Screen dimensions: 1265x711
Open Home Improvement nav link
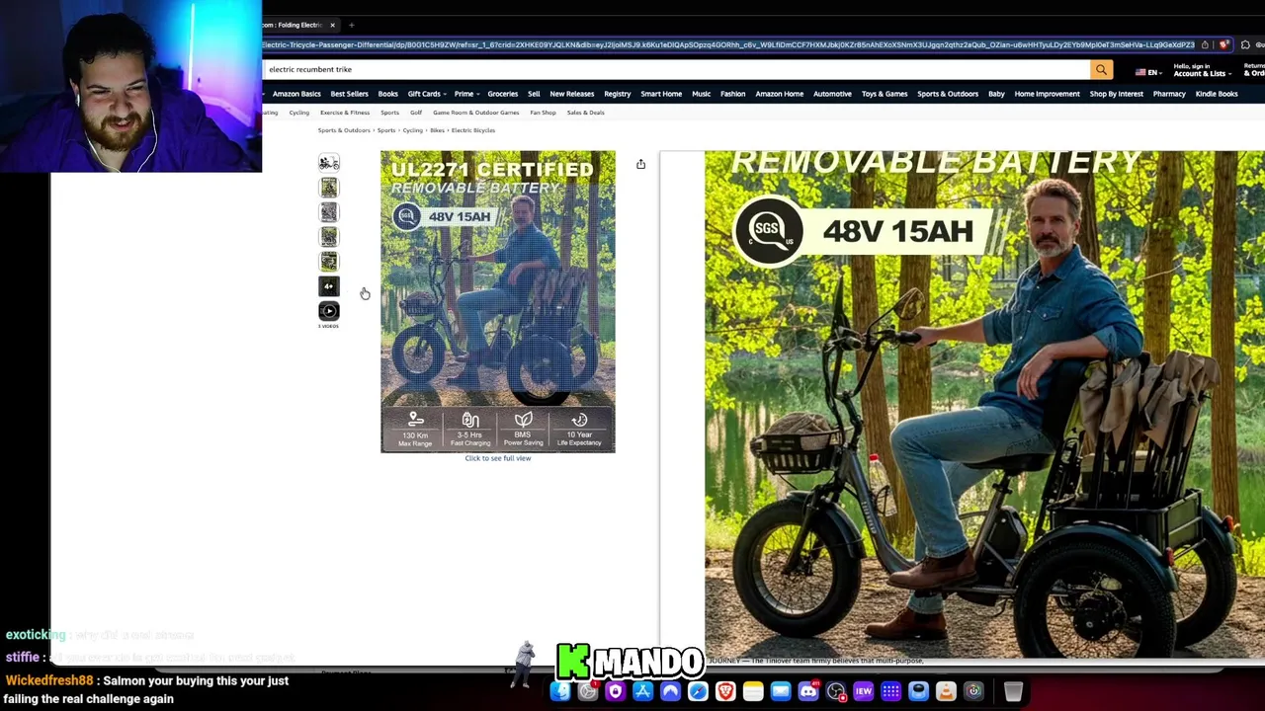[x=1047, y=94]
